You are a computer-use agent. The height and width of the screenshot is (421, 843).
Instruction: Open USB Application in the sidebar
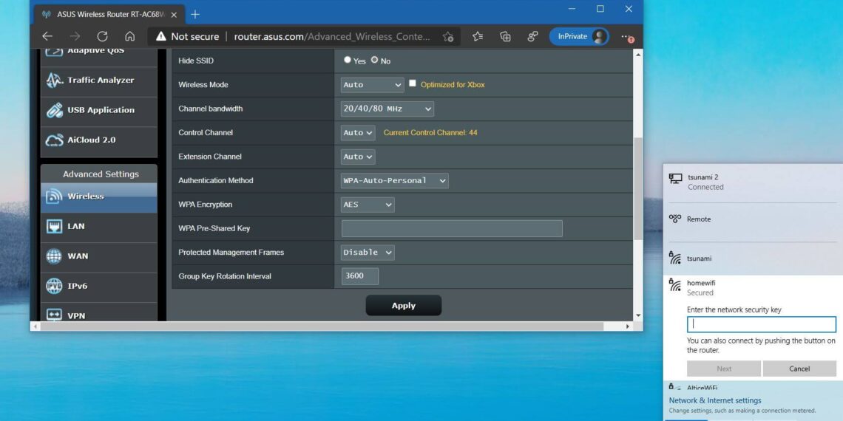click(x=99, y=110)
